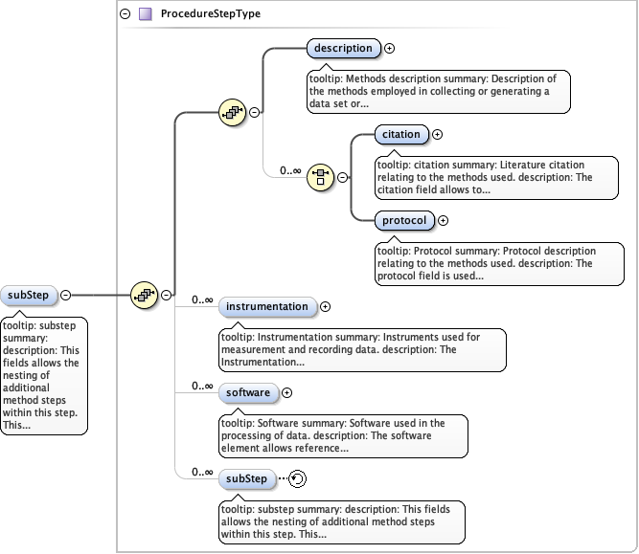Collapse the root subStep element minus button
This screenshot has width=639, height=554.
coord(65,295)
